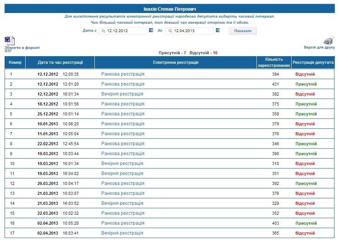Click the Дата та час реєстрації header
Image resolution: width=339 pixels, height=243 pixels.
(x=60, y=62)
